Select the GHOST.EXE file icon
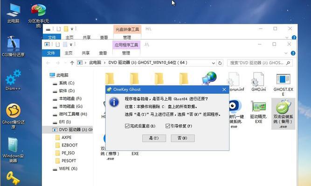The image size is (311, 186). [x=283, y=84]
